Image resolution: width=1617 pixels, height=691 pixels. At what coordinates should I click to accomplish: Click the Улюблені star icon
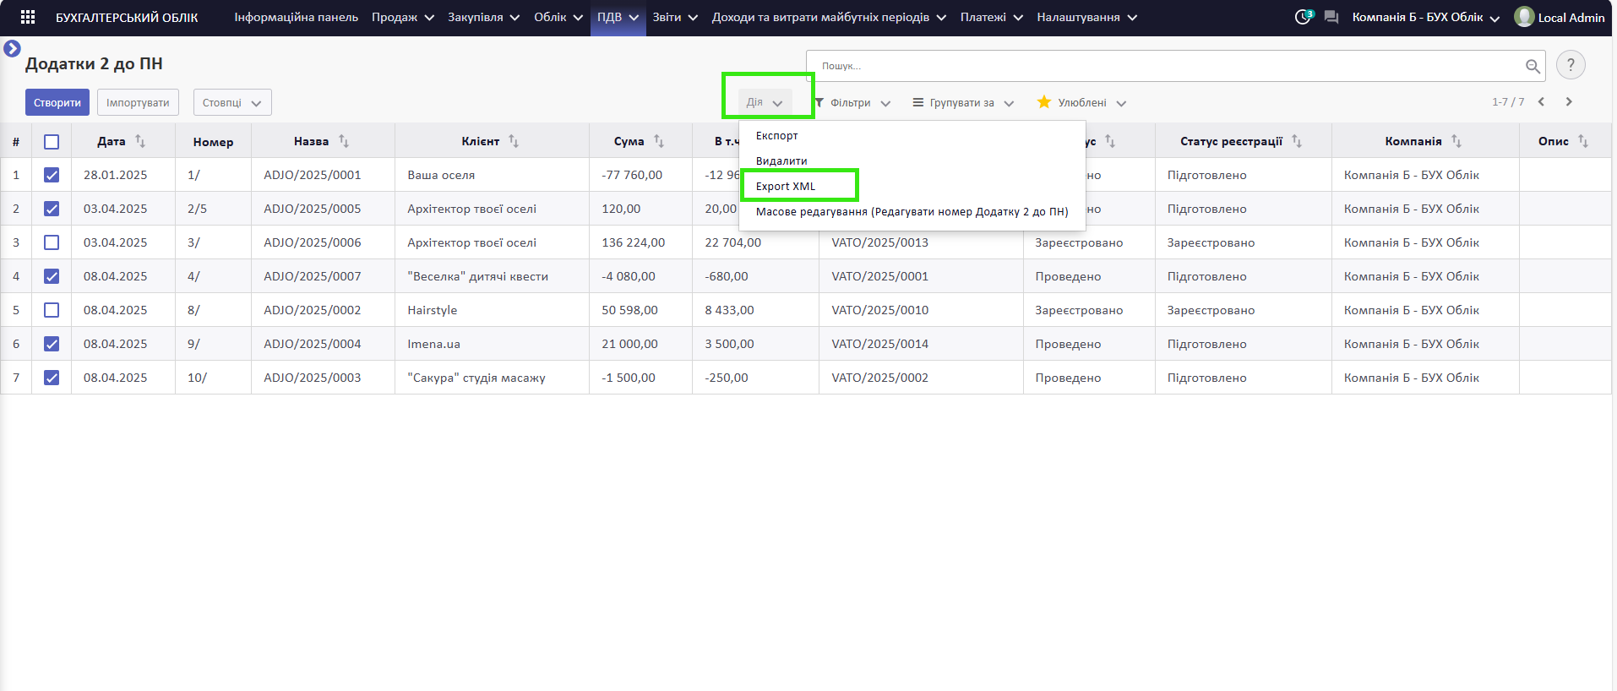1044,102
